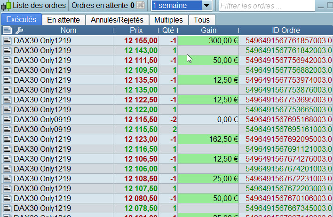Open the detail icon for the 12 155,00 order
The image size is (333, 217).
(7, 40)
